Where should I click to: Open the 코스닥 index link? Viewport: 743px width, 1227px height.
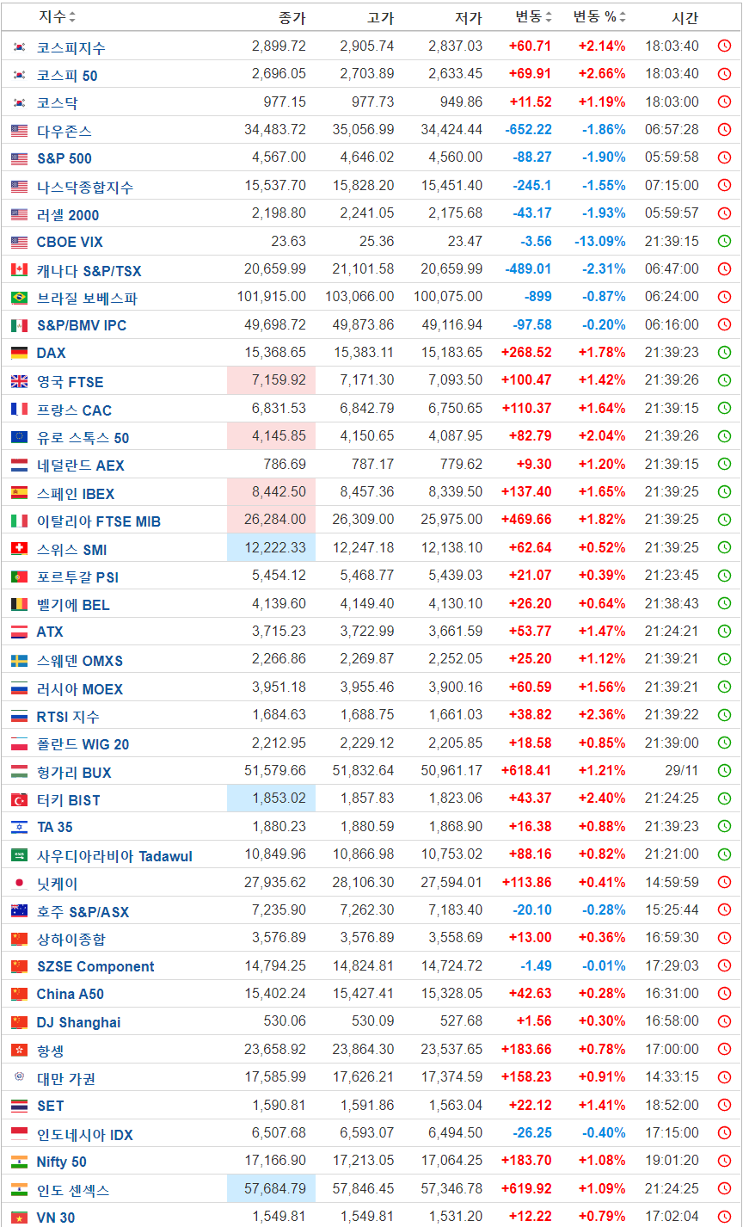[x=58, y=103]
